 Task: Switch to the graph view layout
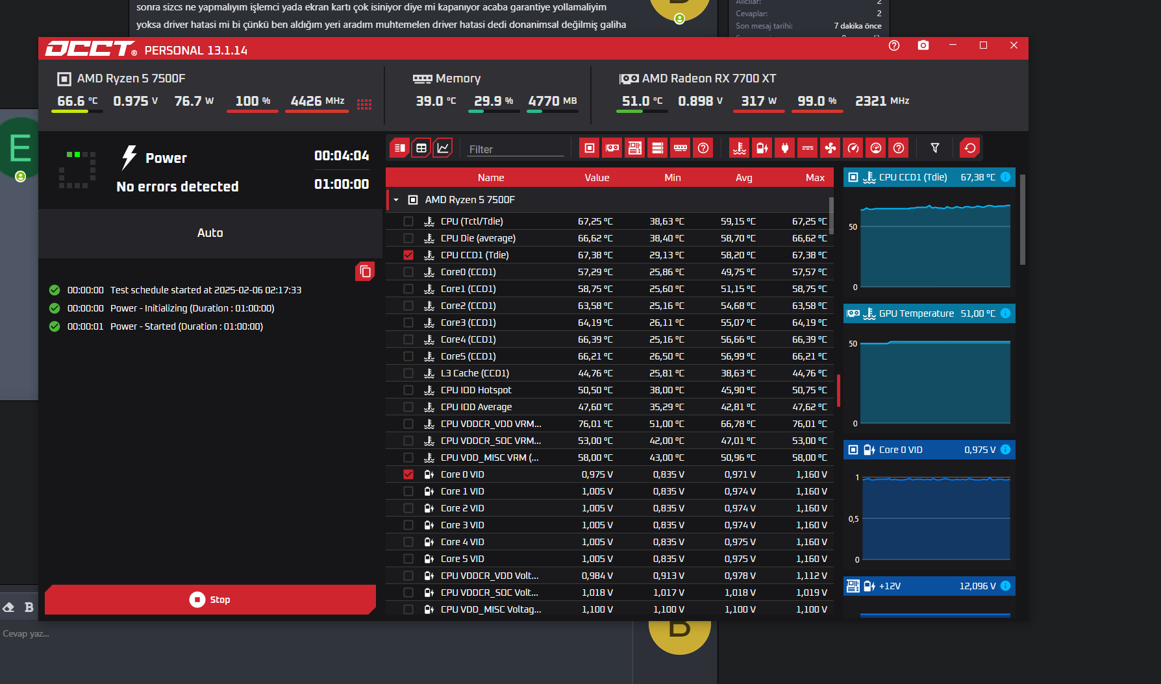[443, 148]
